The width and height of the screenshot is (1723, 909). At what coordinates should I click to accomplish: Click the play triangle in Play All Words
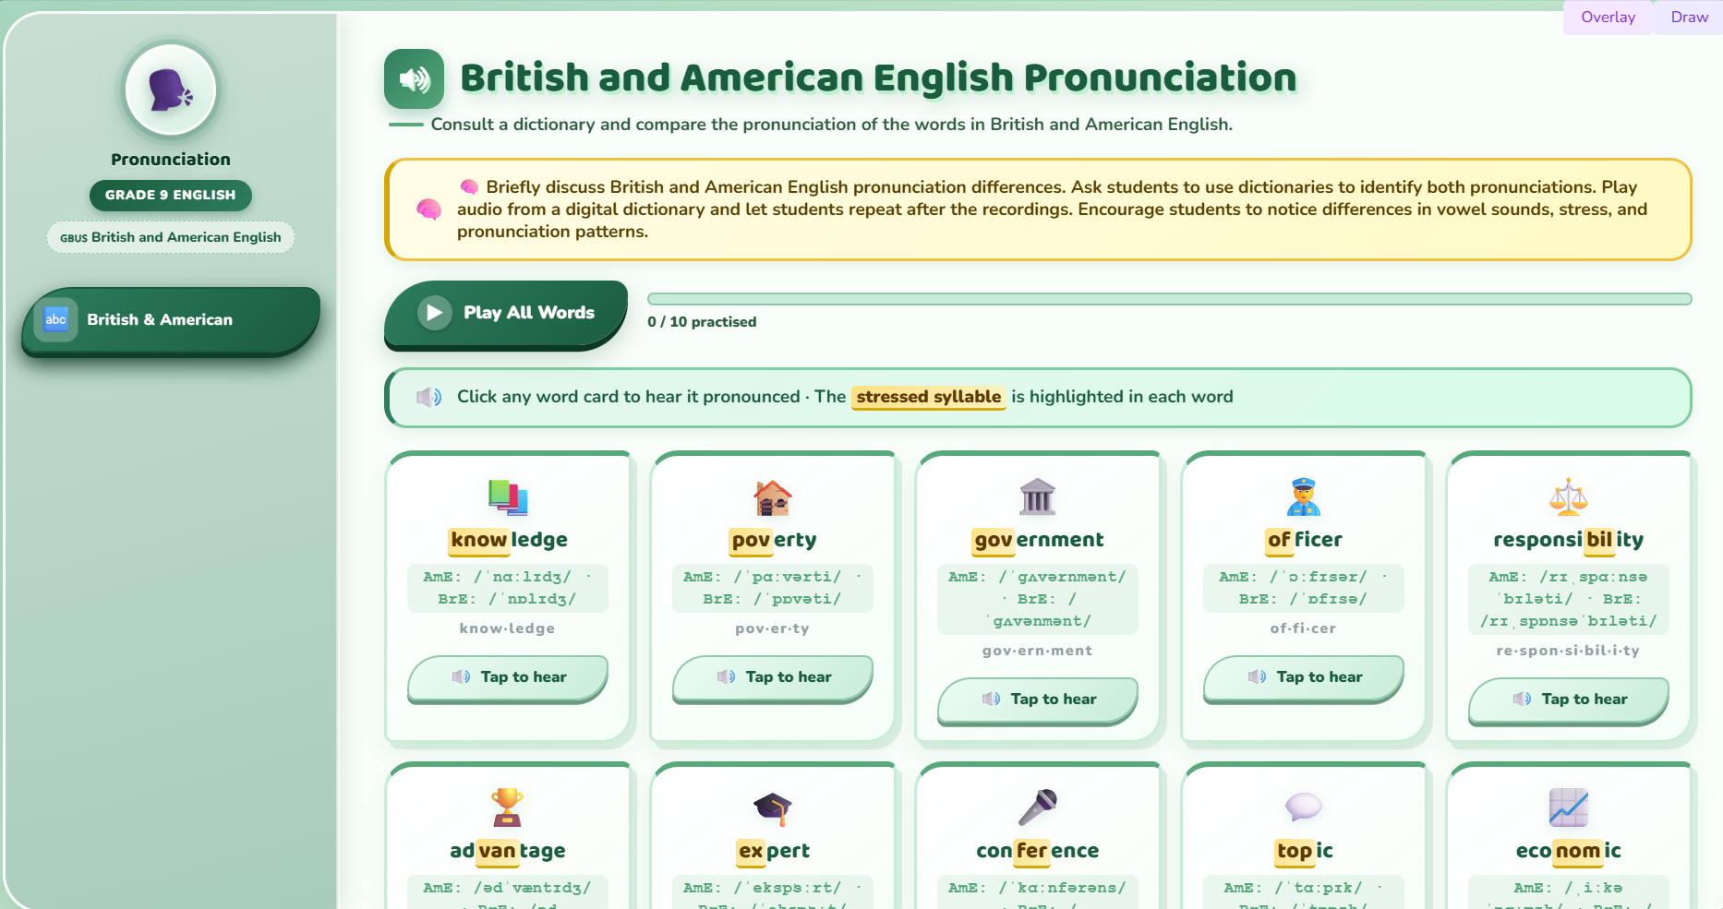434,313
